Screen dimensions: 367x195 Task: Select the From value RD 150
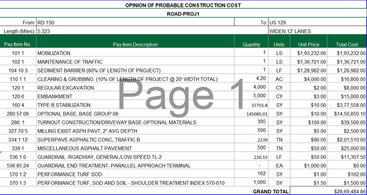(135, 22)
